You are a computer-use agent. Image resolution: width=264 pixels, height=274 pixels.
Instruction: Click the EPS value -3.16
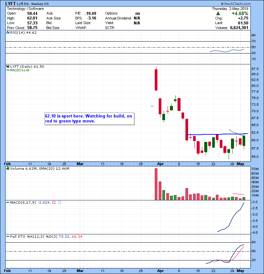point(91,18)
